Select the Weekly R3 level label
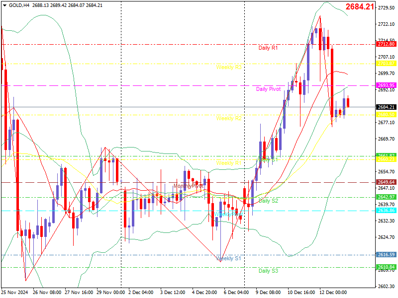398x298 pixels. (x=228, y=67)
